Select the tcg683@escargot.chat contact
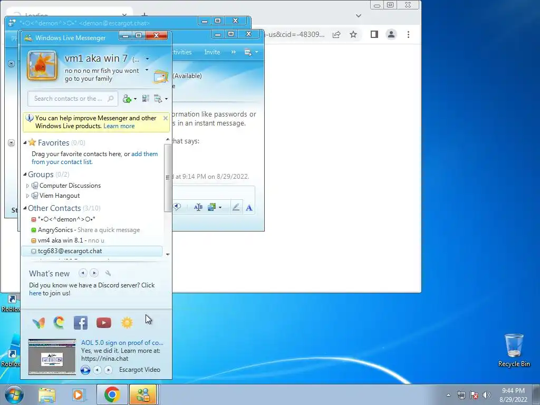 92,251
